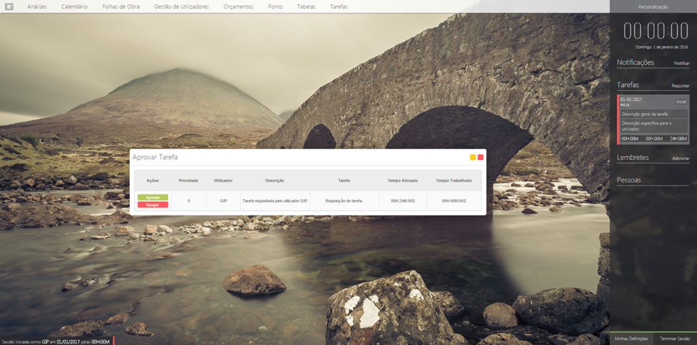This screenshot has width=697, height=345.
Task: Click Requisitar next to Tarefas heading
Action: pyautogui.click(x=680, y=86)
